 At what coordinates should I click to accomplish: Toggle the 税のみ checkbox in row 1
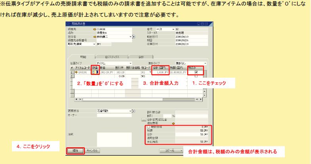click(x=196, y=72)
